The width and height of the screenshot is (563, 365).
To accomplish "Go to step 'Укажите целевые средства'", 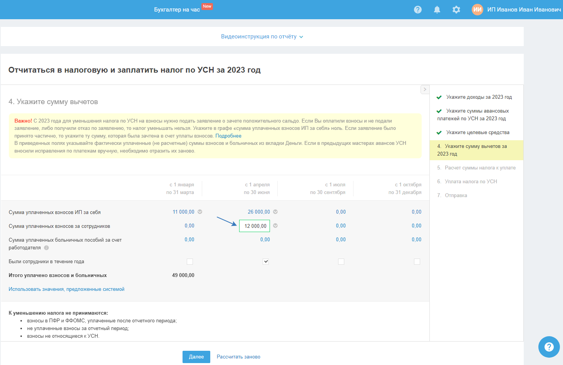I will [x=478, y=133].
